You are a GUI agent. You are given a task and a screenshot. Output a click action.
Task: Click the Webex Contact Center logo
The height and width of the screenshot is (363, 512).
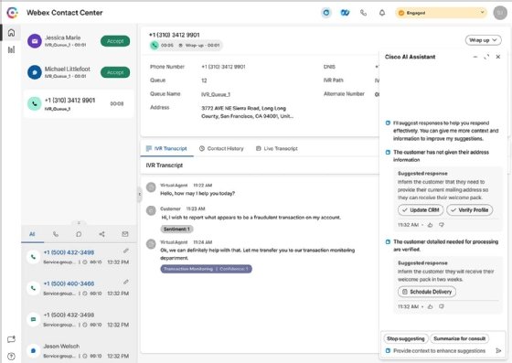[12, 13]
